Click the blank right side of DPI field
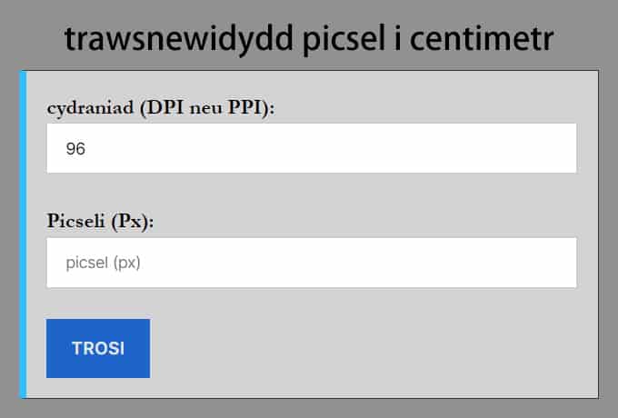Viewport: 618px width, 418px height. pyautogui.click(x=509, y=148)
